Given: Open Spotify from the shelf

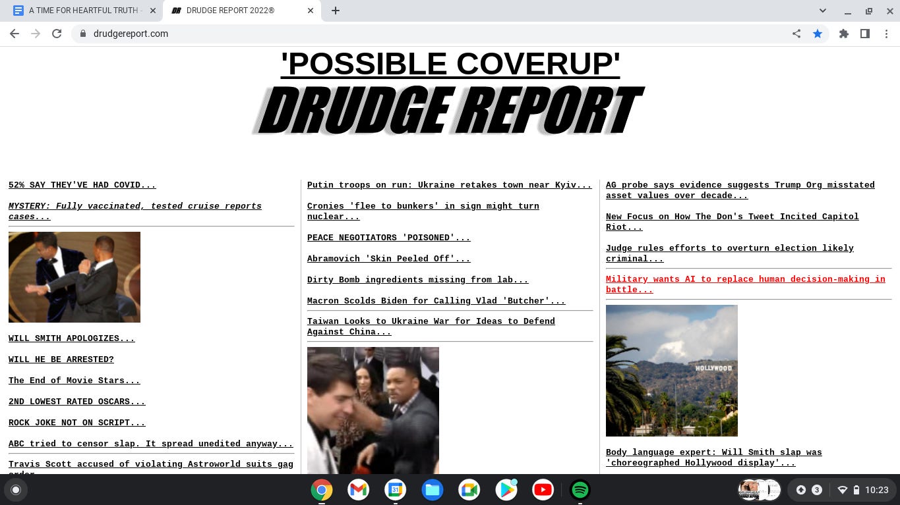Looking at the screenshot, I should pos(580,490).
